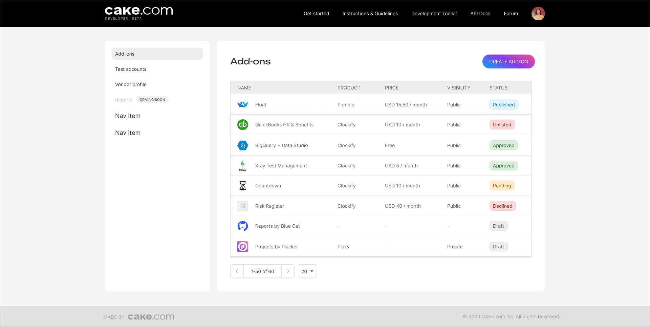Open the user profile avatar menu
The width and height of the screenshot is (650, 327).
point(538,14)
